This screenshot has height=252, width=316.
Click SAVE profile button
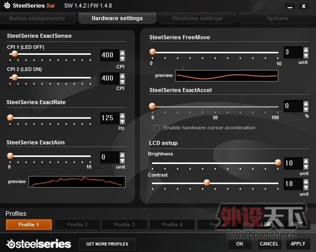pyautogui.click(x=297, y=224)
